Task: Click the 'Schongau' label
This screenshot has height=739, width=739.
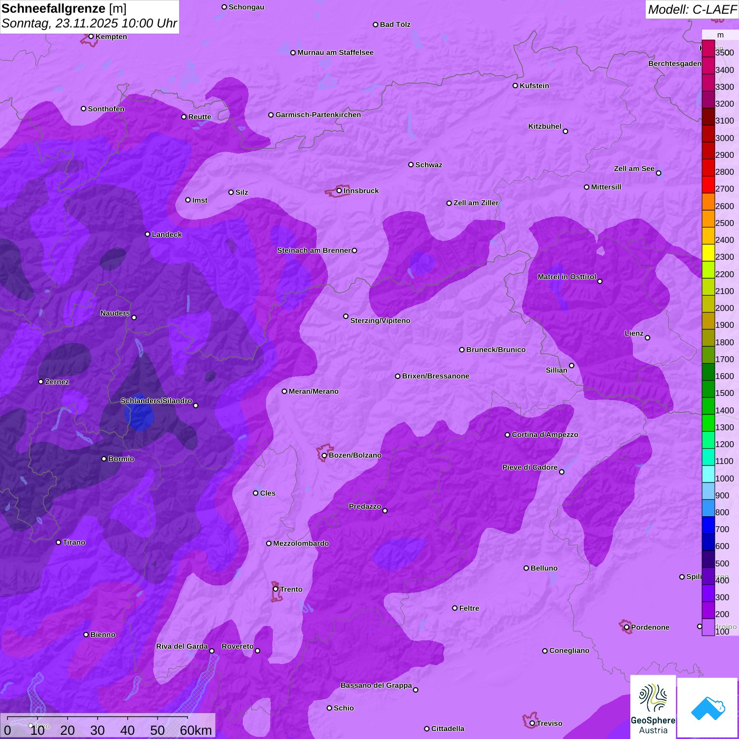Action: (x=246, y=7)
